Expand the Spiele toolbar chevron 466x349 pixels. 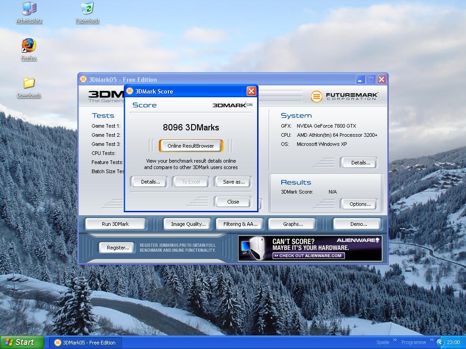coord(395,340)
